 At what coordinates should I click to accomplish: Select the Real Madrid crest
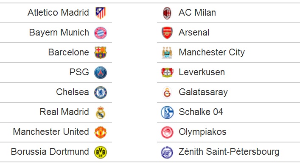point(101,112)
